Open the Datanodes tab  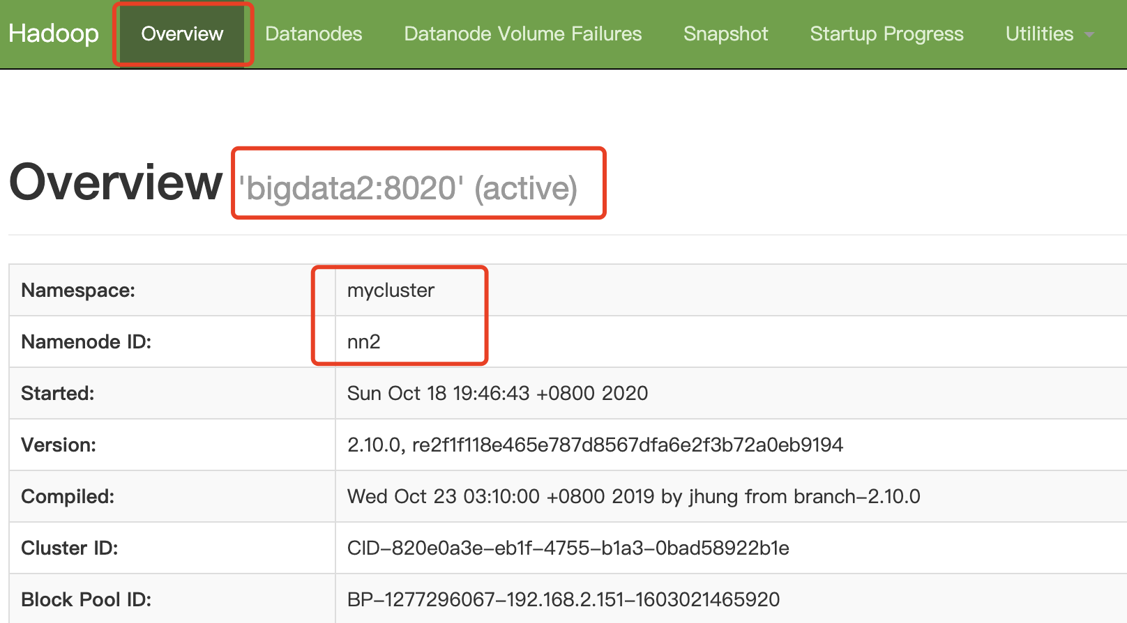[313, 33]
